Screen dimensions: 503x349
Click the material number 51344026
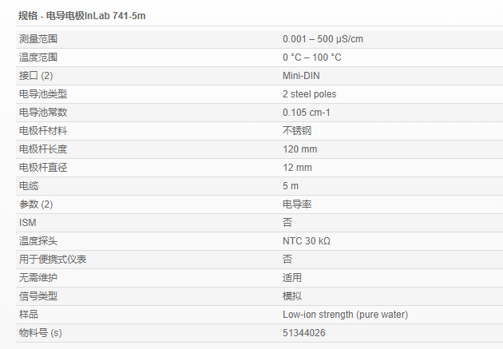[x=303, y=333]
